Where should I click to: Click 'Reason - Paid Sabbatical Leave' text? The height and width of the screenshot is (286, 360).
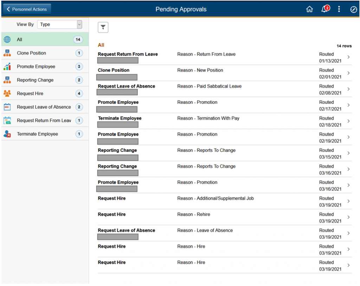pos(210,86)
